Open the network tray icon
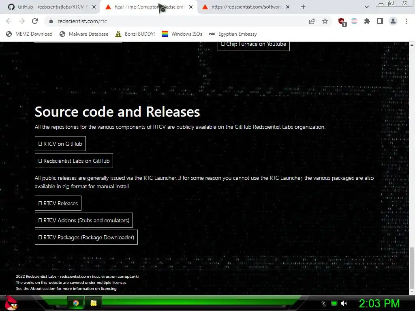This screenshot has width=415, height=311. pos(334,304)
